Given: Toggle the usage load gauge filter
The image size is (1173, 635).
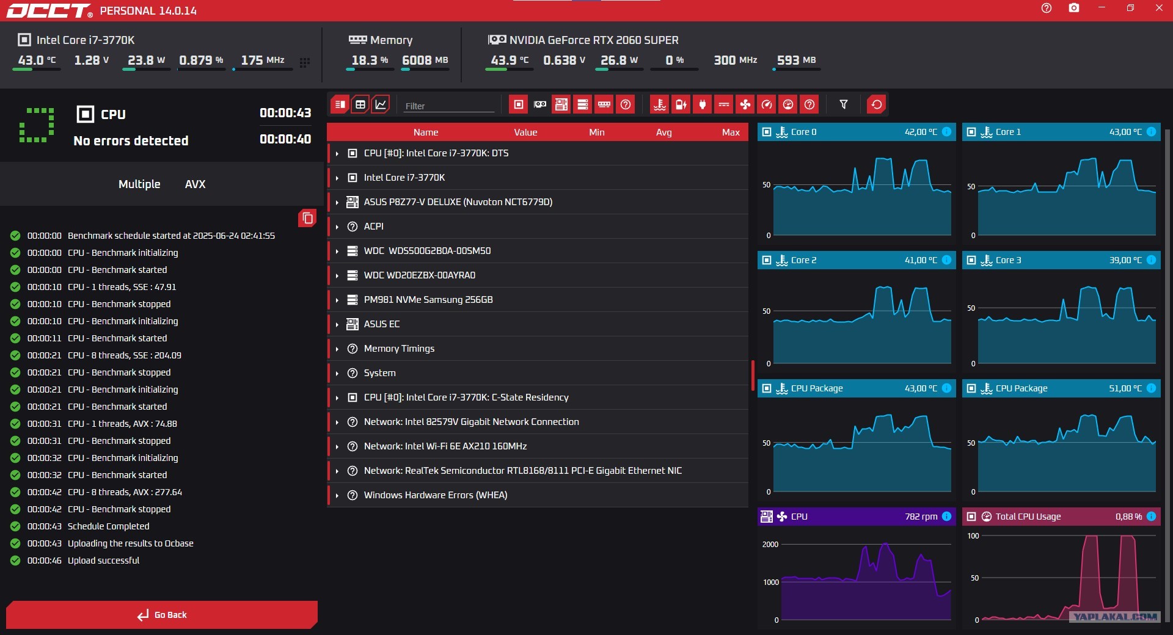Looking at the screenshot, I should [788, 104].
